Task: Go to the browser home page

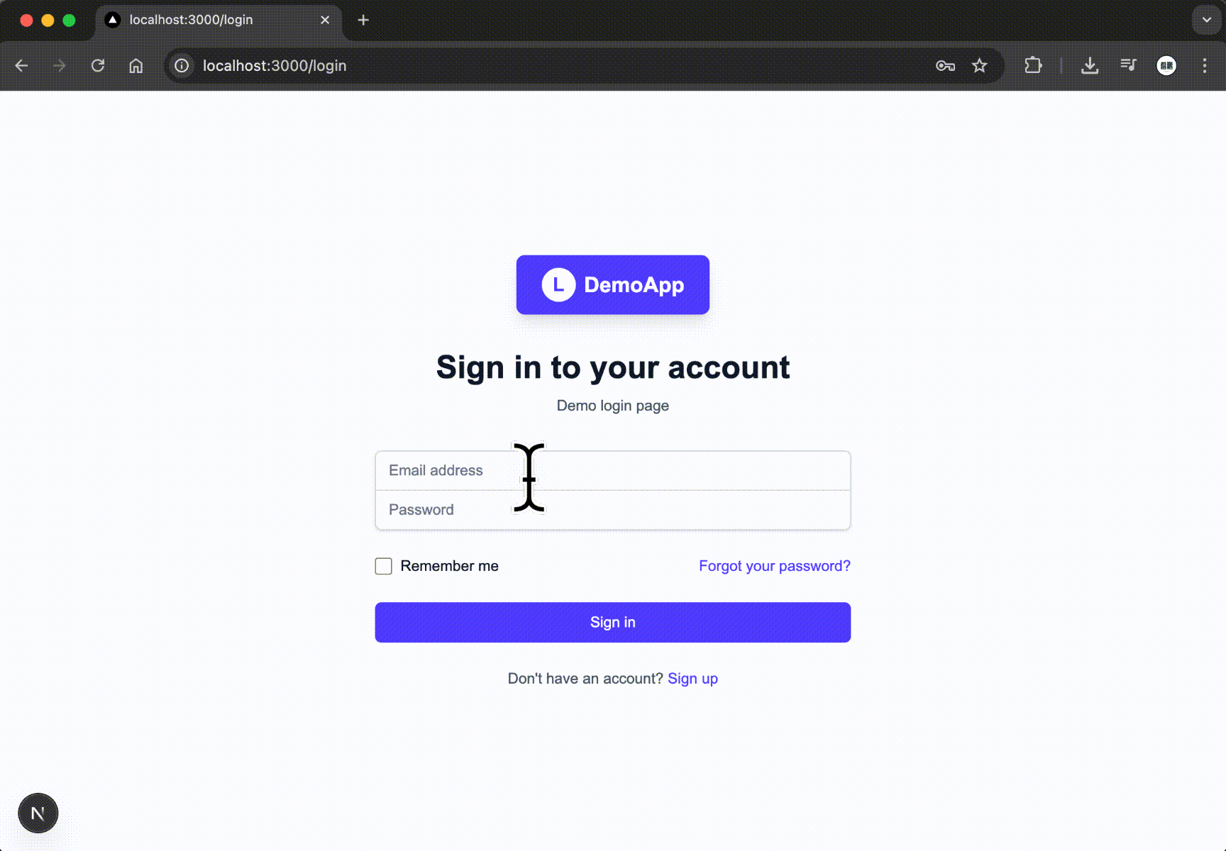Action: [x=136, y=66]
